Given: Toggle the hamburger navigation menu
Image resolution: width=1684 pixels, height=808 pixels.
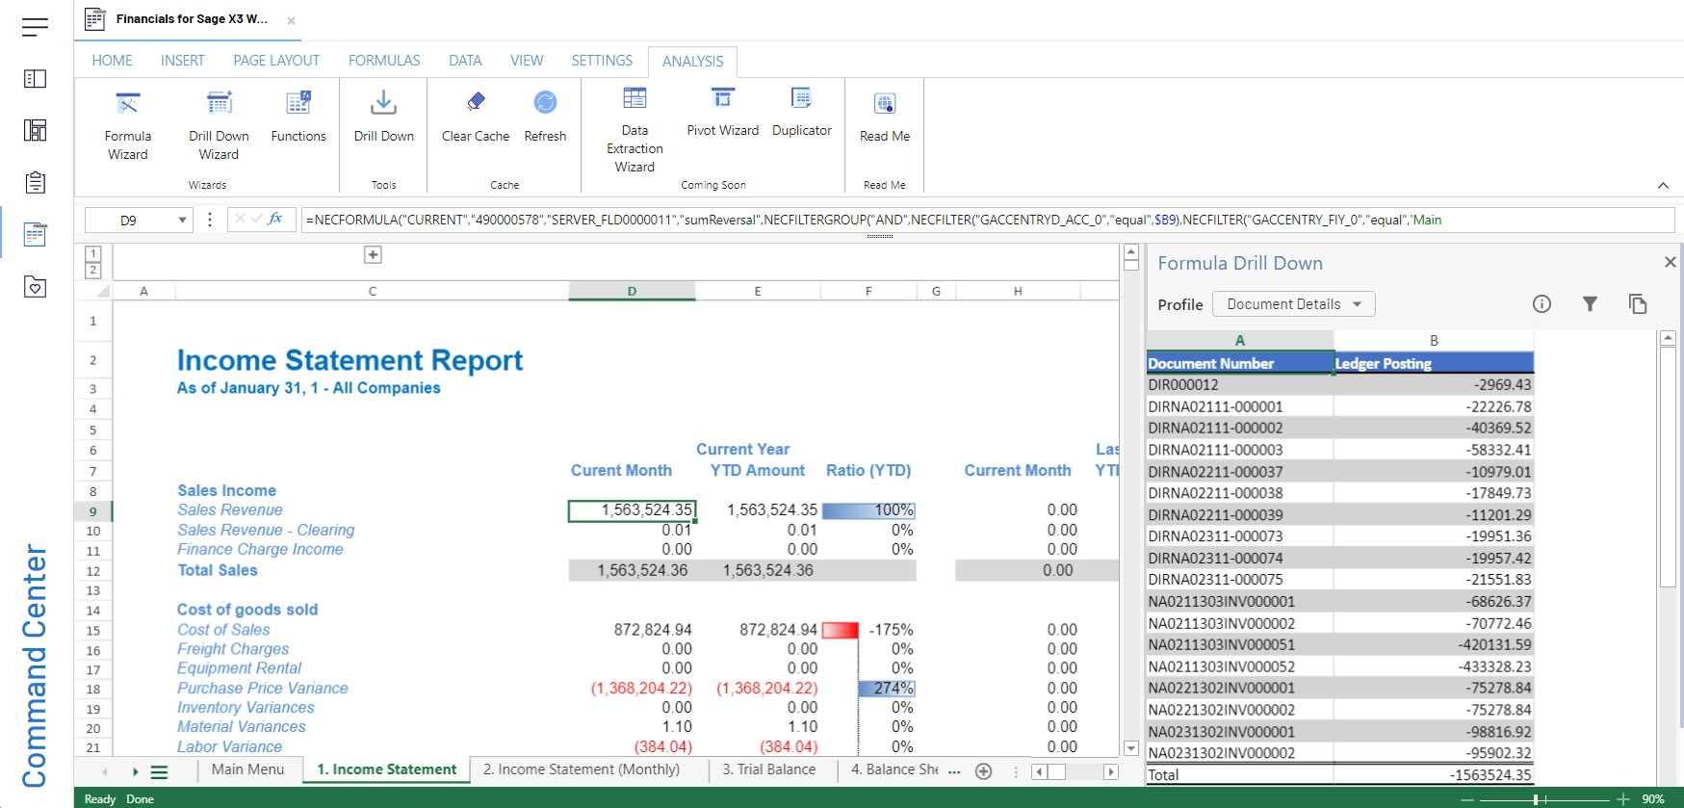Looking at the screenshot, I should 35,27.
